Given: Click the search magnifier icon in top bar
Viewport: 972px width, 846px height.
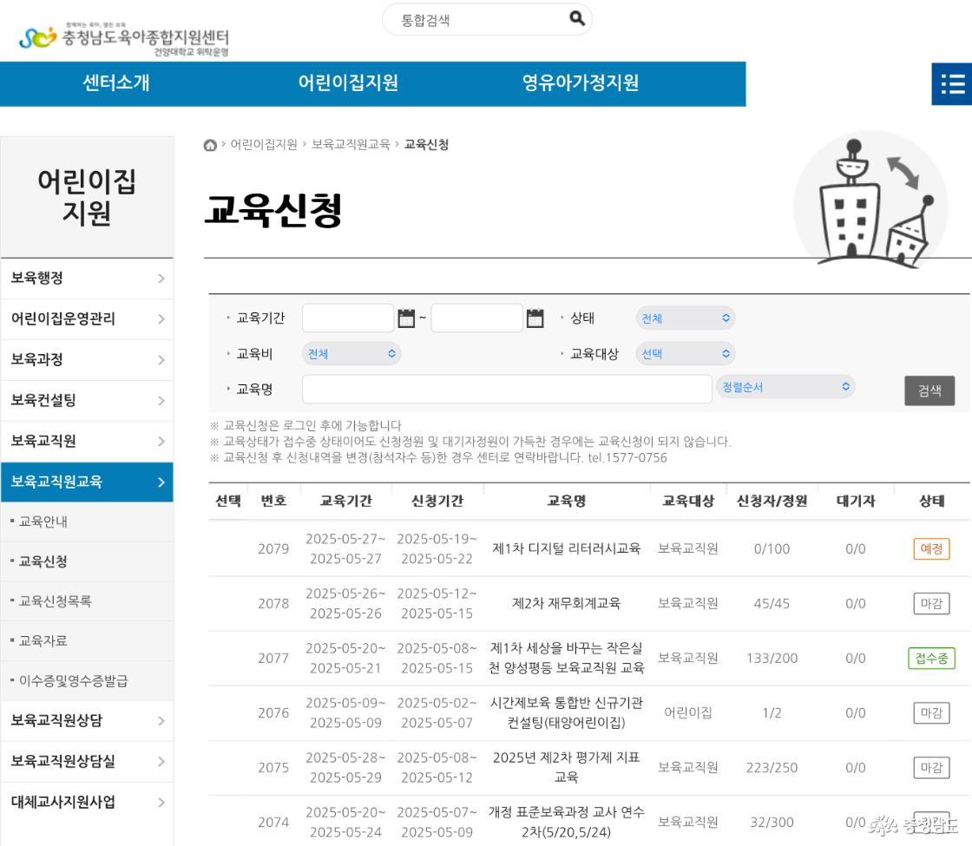Looking at the screenshot, I should pos(577,18).
